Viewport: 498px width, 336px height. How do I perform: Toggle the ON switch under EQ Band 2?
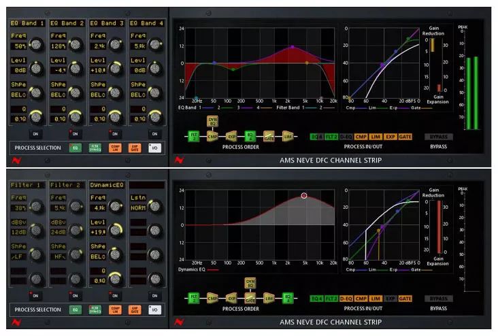click(x=75, y=134)
